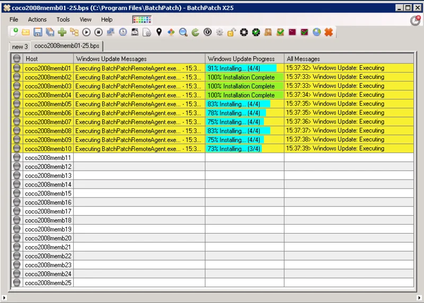Viewport: 424px width, 303px height.
Task: Click the open padlock icon
Action: tap(232, 32)
